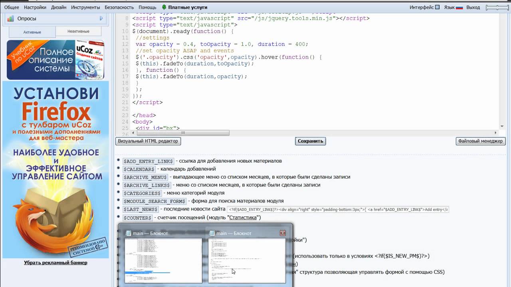
Task: Click the page width slider in top bar
Action: coord(497,7)
